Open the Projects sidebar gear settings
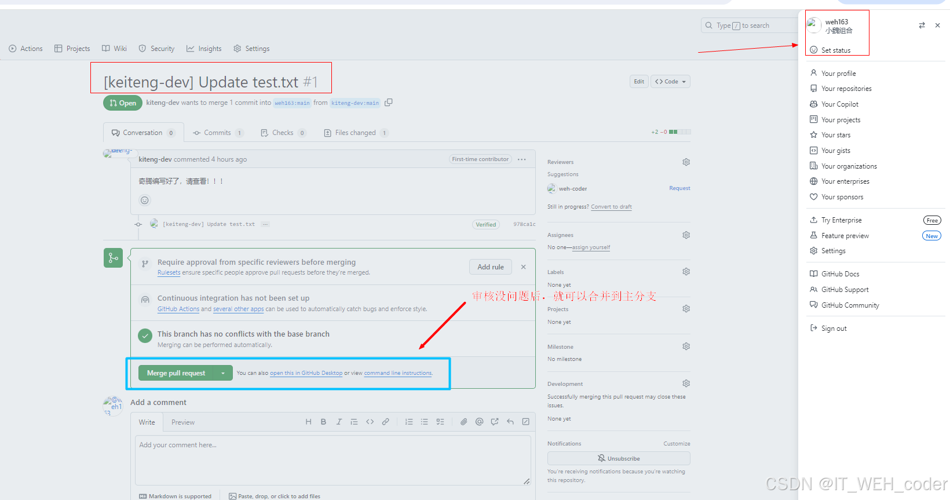Screen dimensions: 950x500 [x=686, y=309]
